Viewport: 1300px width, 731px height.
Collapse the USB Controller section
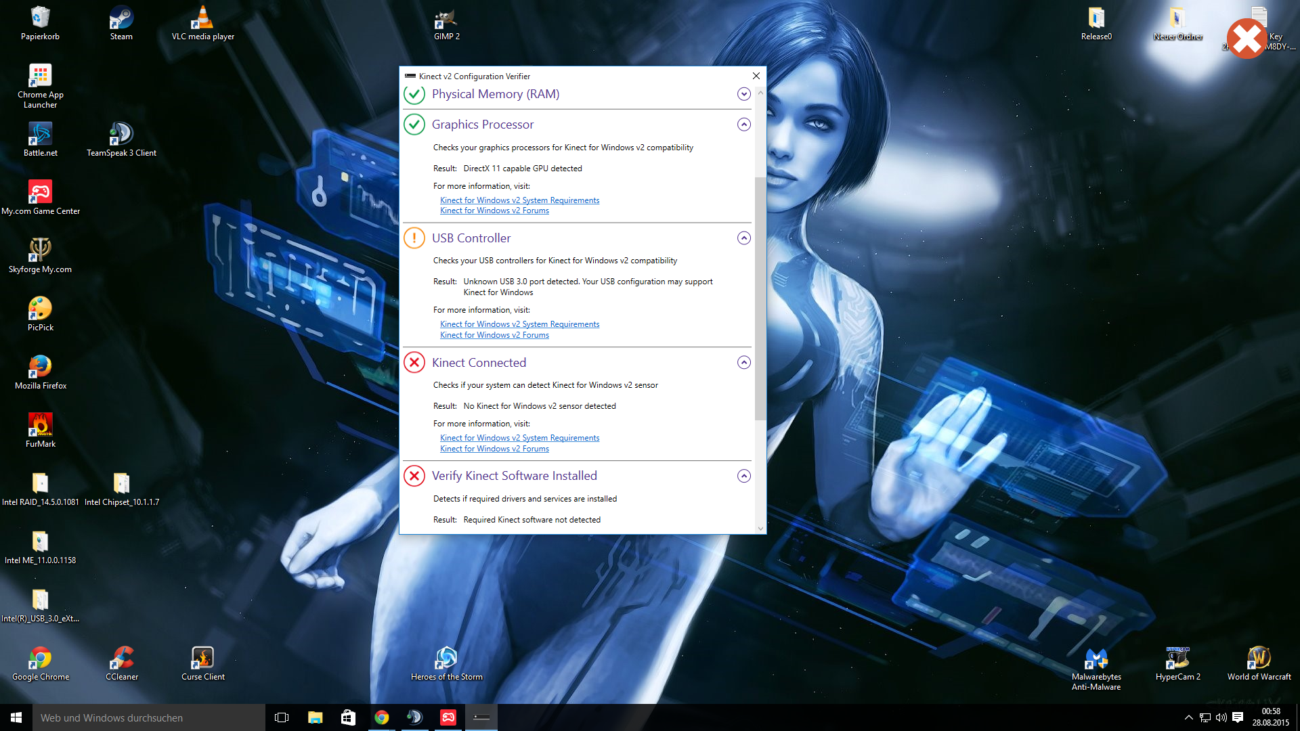(x=743, y=238)
